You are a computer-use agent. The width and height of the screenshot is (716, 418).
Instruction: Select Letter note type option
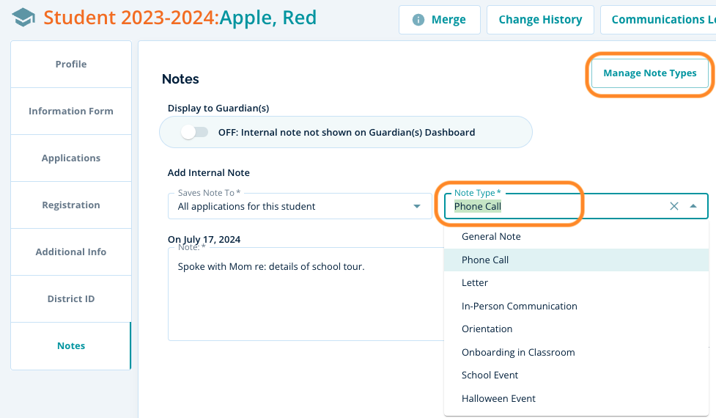(475, 283)
